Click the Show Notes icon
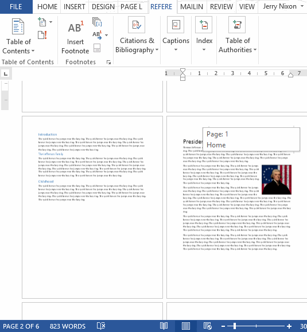The height and width of the screenshot is (332, 307). 97,48
